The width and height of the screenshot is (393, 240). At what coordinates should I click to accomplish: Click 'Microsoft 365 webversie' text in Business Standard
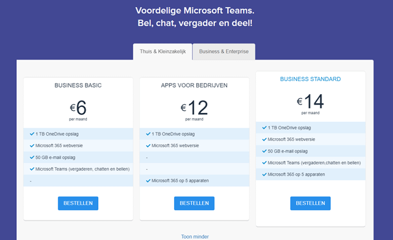(291, 139)
